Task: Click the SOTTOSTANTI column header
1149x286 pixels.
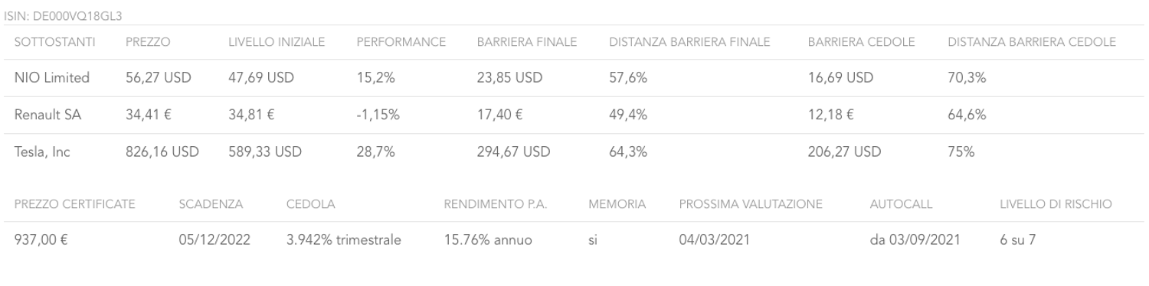Action: [x=54, y=42]
